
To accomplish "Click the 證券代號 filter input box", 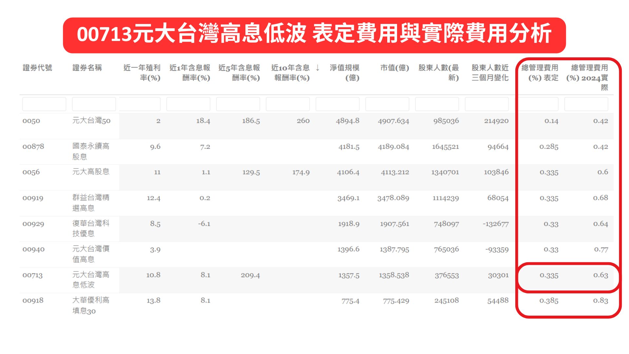I will click(44, 104).
